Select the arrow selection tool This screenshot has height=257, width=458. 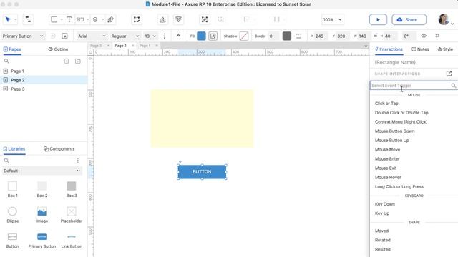point(8,19)
